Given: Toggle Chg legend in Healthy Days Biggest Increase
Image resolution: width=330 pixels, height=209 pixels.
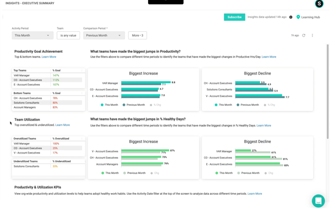Looking at the screenshot, I should tap(155, 173).
